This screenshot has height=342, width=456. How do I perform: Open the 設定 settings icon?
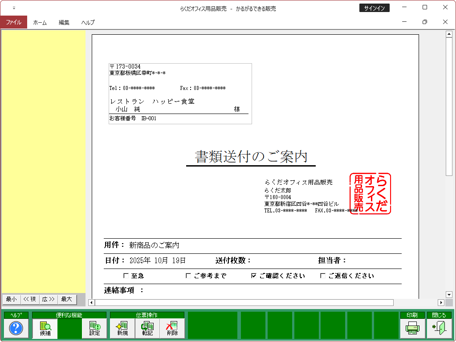click(x=94, y=329)
